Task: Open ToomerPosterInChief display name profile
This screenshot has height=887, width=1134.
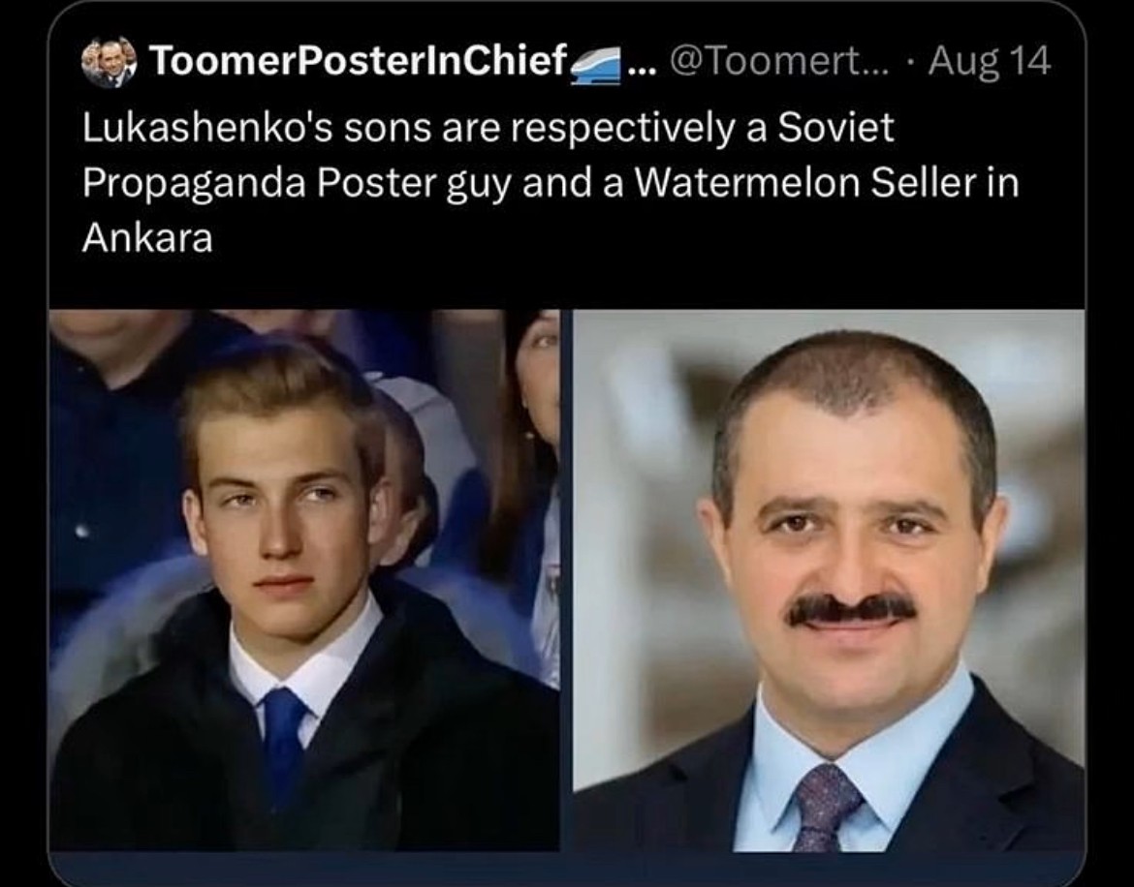Action: click(358, 61)
